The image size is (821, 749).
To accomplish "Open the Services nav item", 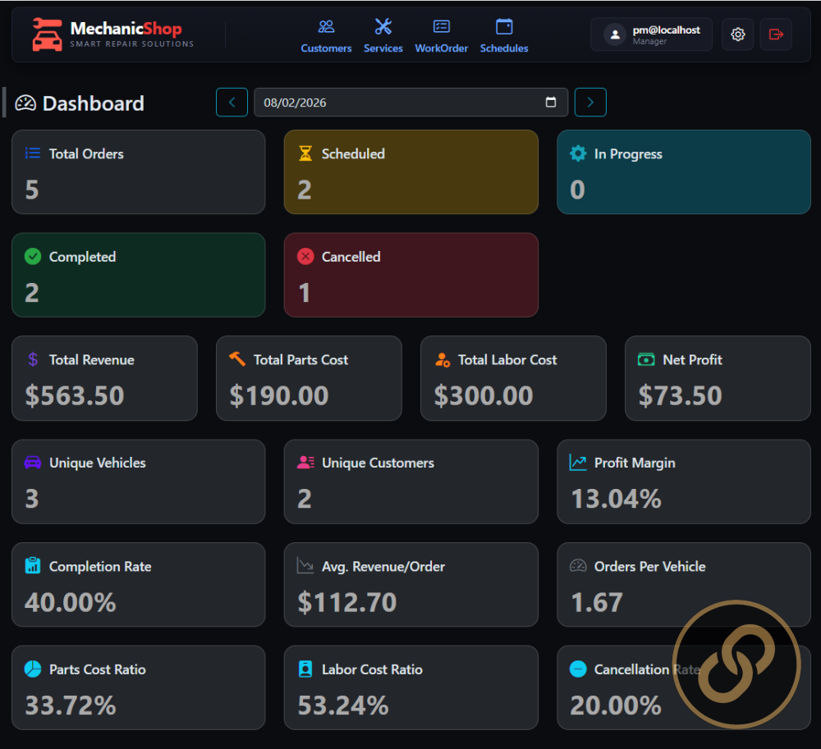I will coord(383,36).
